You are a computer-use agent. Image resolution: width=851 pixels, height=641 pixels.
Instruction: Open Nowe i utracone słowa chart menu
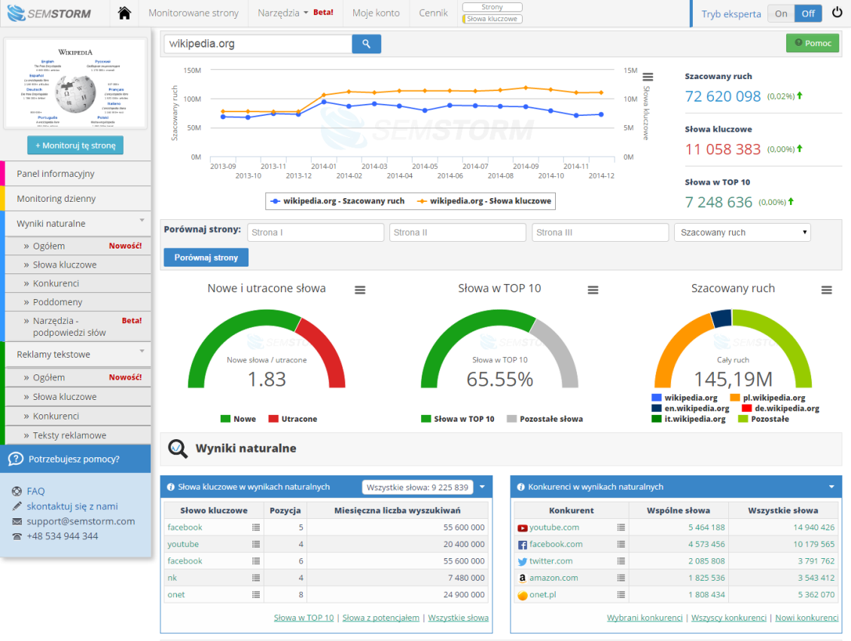[360, 290]
